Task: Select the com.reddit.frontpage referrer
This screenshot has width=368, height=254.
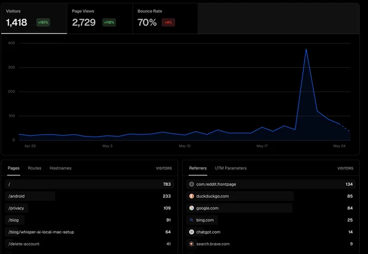Action: coord(271,184)
